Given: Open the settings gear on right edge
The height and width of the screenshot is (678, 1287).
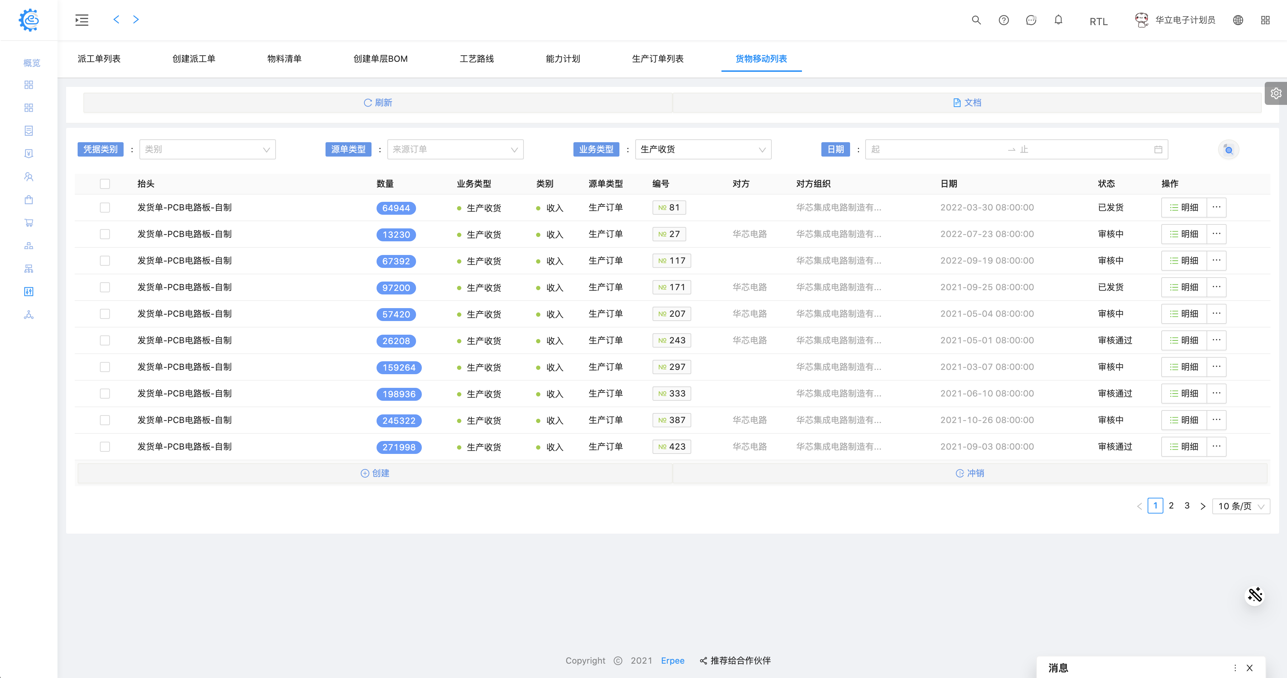Looking at the screenshot, I should (x=1276, y=93).
